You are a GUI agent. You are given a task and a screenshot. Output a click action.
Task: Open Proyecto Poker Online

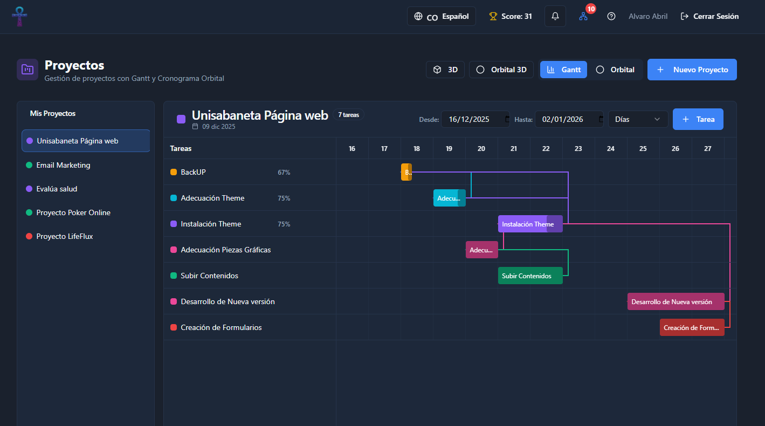(86, 212)
